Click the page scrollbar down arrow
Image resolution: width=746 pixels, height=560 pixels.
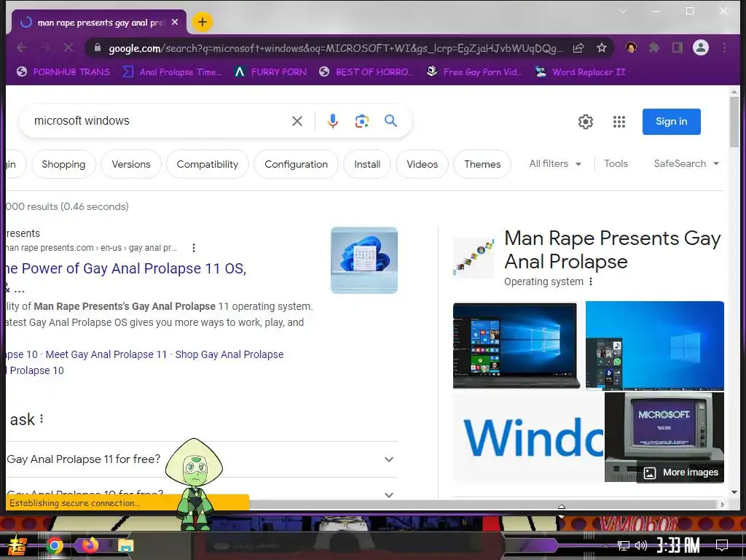[x=734, y=492]
